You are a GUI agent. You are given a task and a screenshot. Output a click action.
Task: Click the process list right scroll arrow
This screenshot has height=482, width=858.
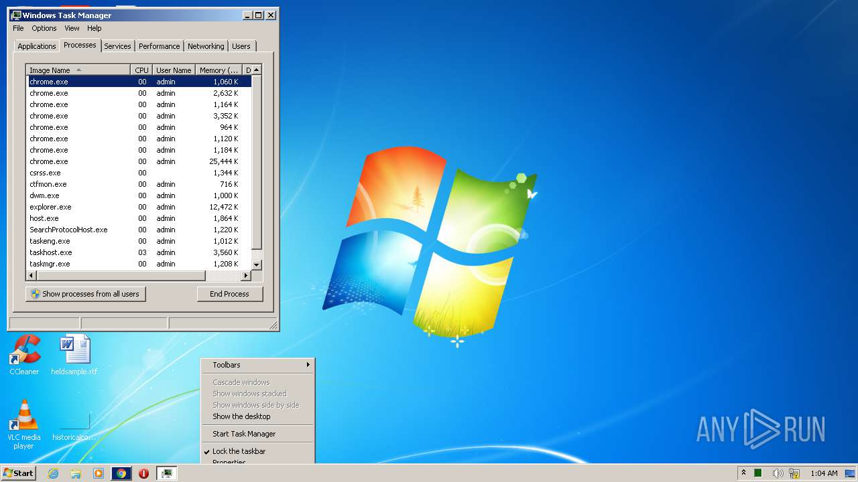[x=246, y=275]
